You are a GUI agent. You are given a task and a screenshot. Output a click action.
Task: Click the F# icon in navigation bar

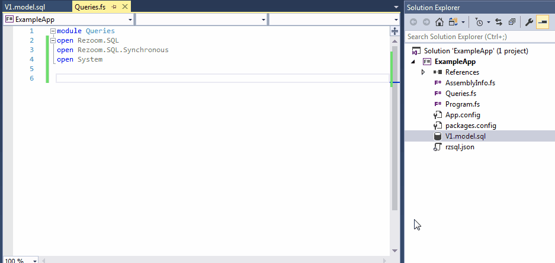[9, 20]
